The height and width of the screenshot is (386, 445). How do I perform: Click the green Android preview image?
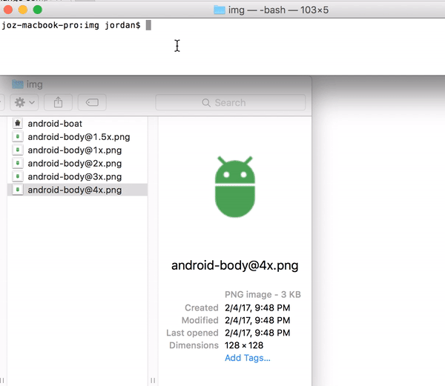235,187
